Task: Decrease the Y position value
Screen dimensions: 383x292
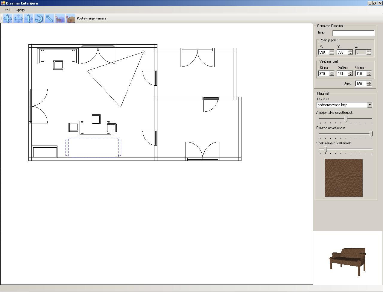Action: coord(350,53)
